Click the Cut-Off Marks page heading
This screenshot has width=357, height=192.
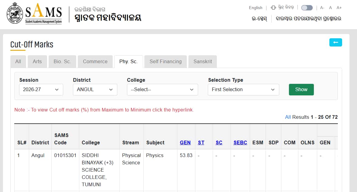[32, 44]
